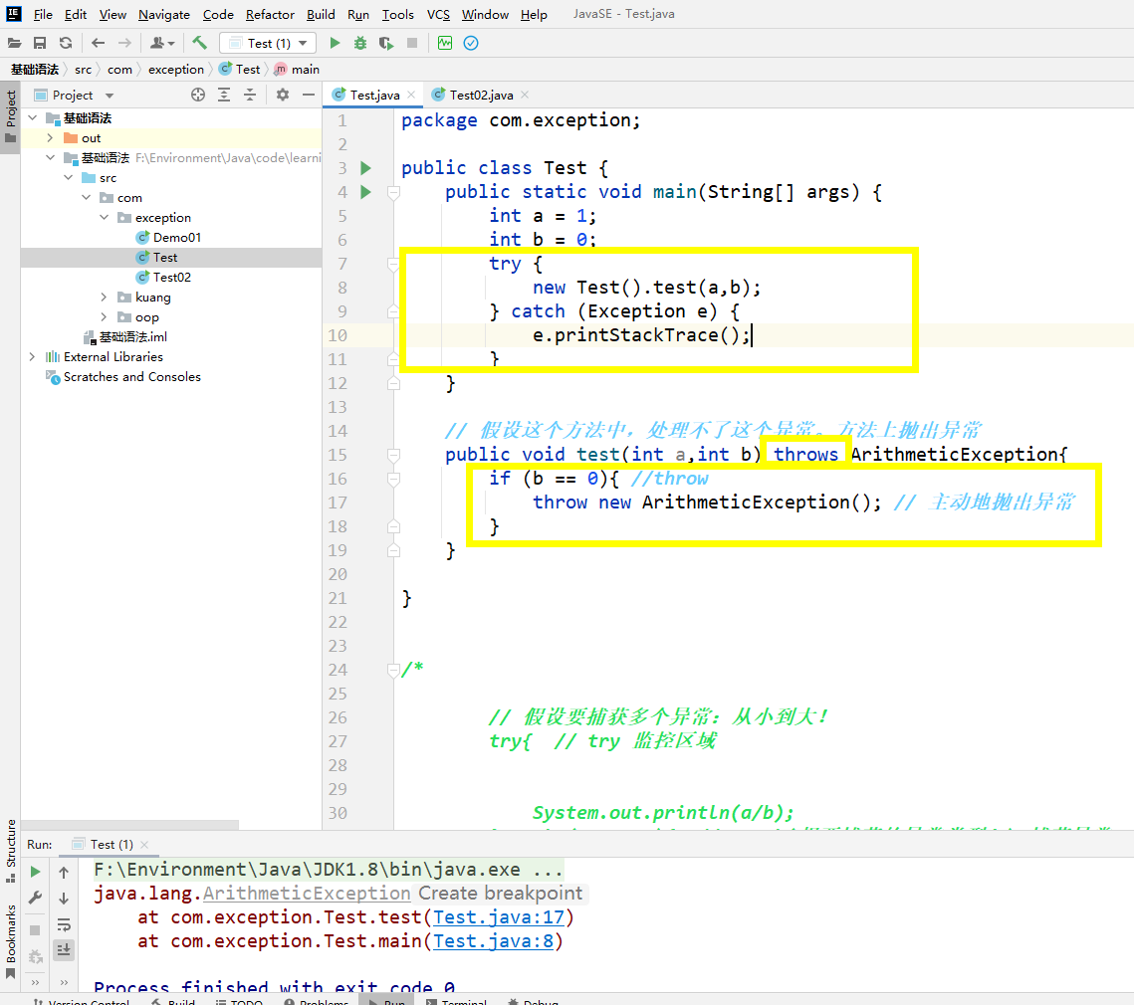The height and width of the screenshot is (1005, 1134).
Task: Switch to the Test02.java editor tab
Action: (480, 95)
